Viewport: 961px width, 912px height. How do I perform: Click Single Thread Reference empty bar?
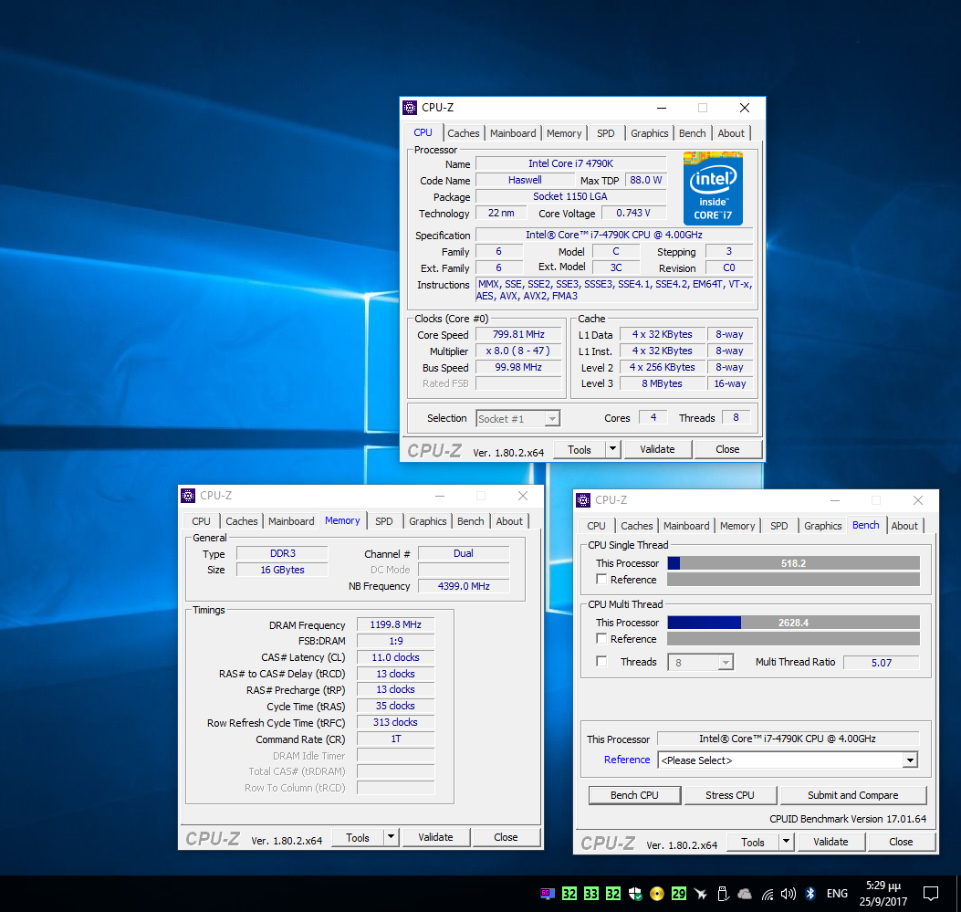pyautogui.click(x=793, y=579)
